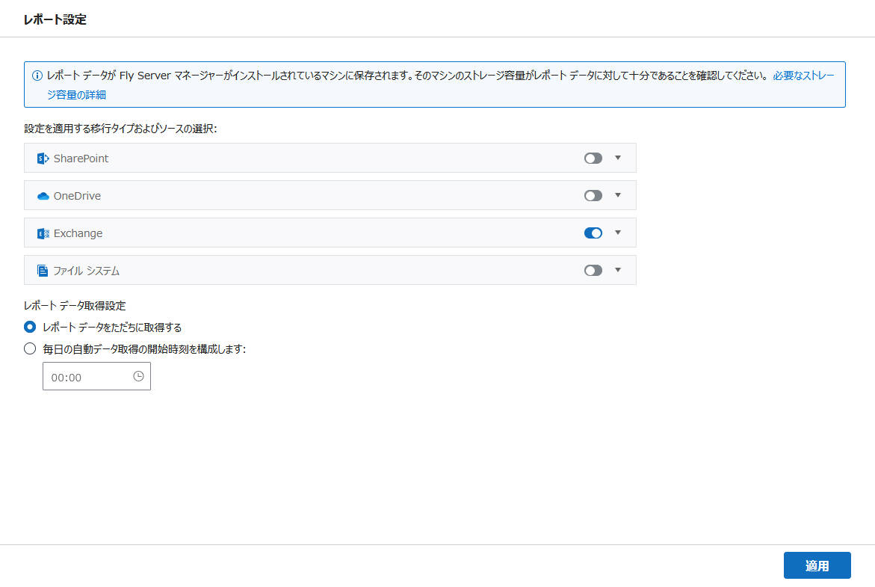Click the ファイル システム document icon

tap(43, 271)
